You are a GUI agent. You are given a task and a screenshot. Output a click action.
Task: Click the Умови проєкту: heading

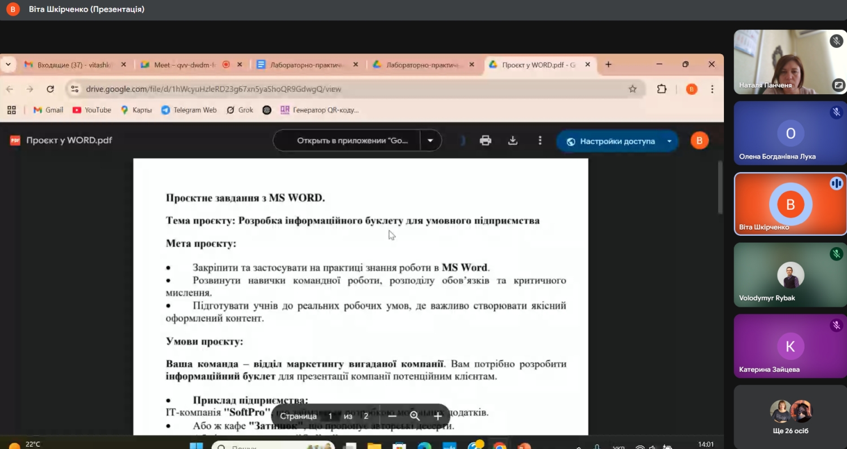coord(204,341)
